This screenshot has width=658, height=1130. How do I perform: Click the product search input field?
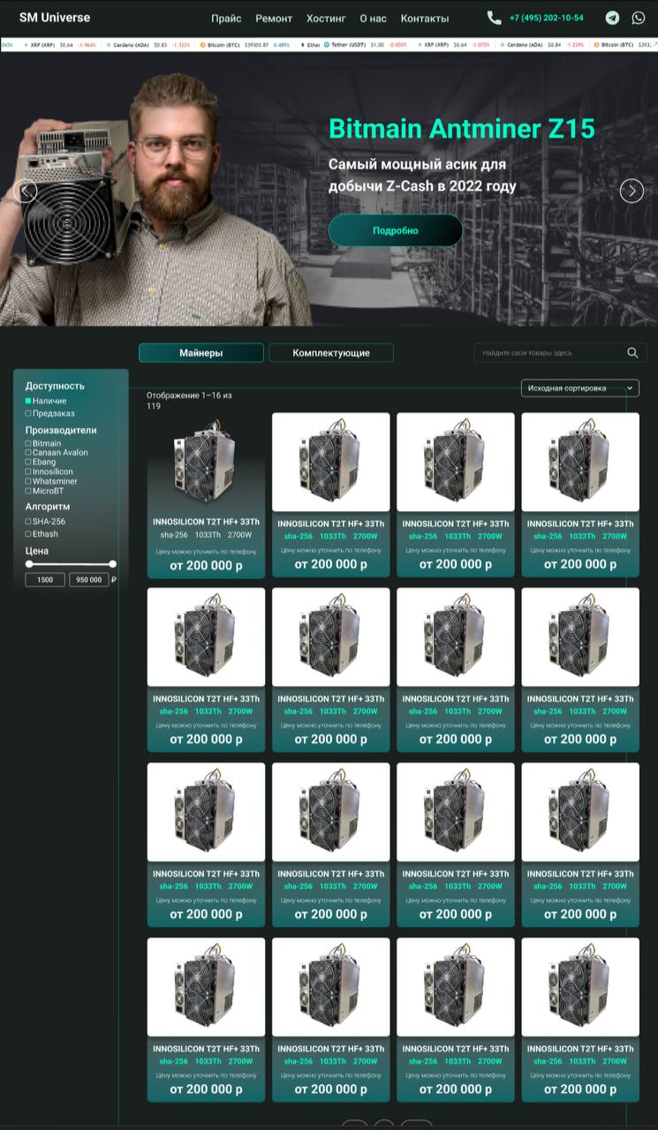548,353
